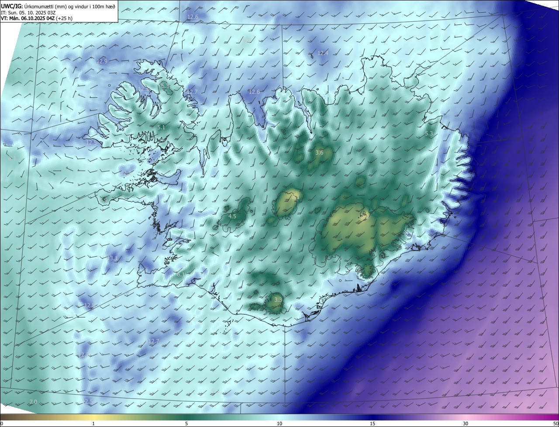559x427 pixels.
Task: Click the '30' tick label on the color scale
Action: (466, 424)
